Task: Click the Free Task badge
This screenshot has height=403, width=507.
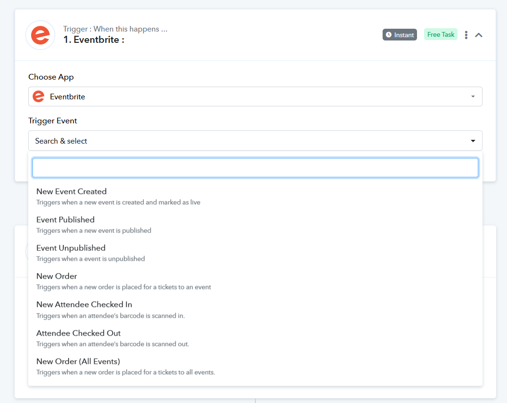Action: (441, 34)
